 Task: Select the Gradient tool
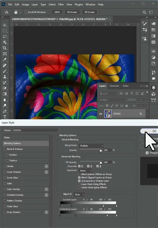coord(4,94)
